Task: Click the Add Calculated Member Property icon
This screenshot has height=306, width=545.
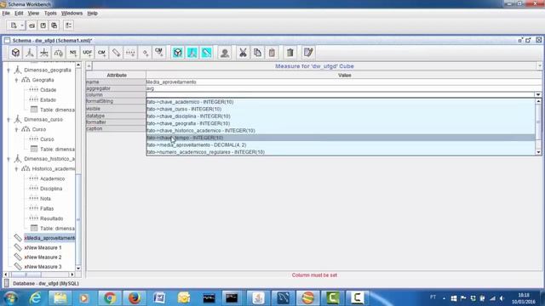Action: click(x=159, y=53)
